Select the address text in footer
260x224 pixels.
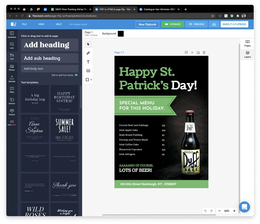point(148,184)
